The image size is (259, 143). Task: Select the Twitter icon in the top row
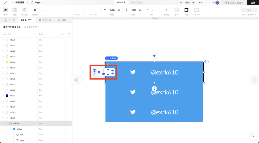click(133, 72)
